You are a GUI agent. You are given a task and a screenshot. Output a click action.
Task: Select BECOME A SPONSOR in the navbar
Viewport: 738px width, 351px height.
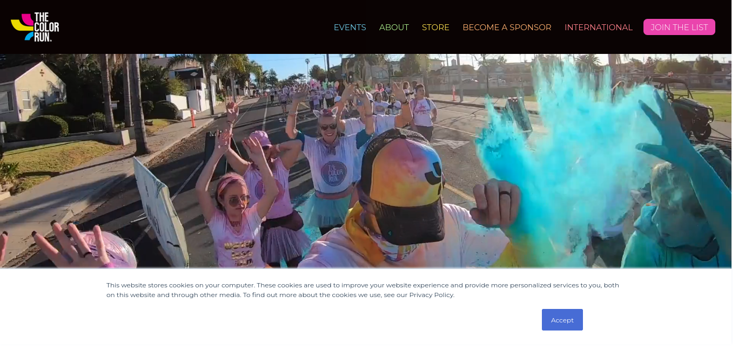pyautogui.click(x=507, y=27)
